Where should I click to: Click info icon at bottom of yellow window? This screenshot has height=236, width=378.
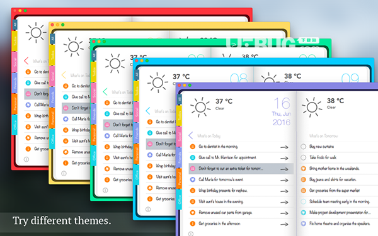coord(64,174)
